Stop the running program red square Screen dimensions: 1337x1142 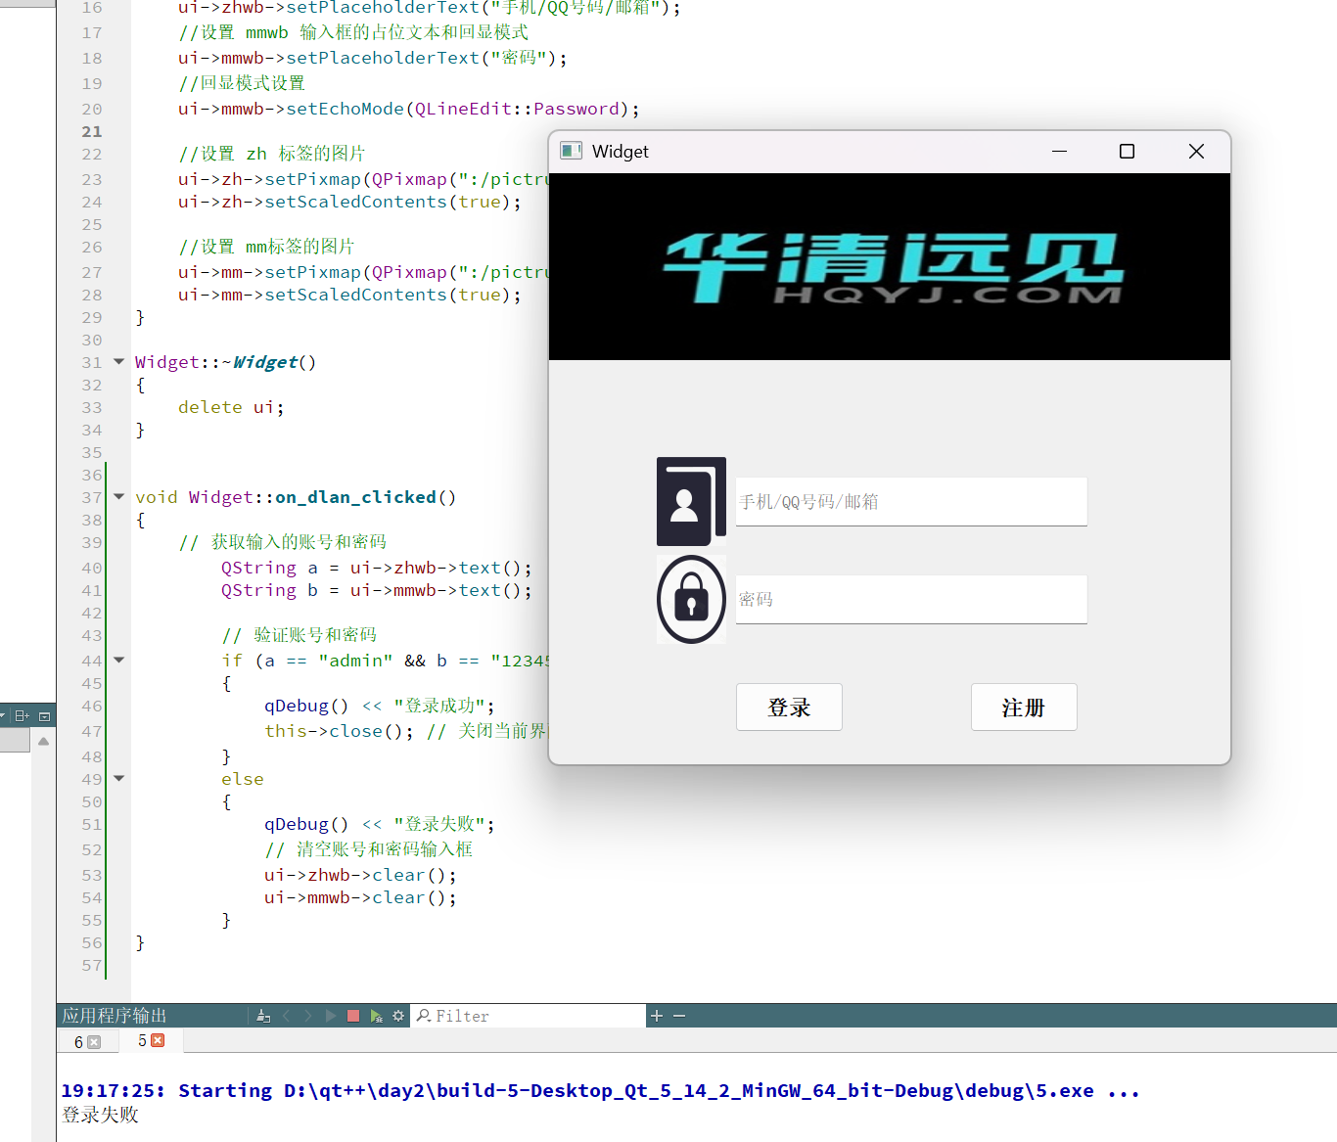[353, 1016]
